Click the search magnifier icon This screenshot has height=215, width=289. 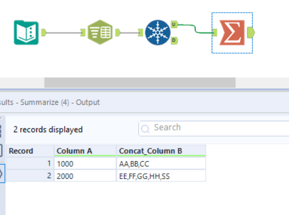point(145,129)
